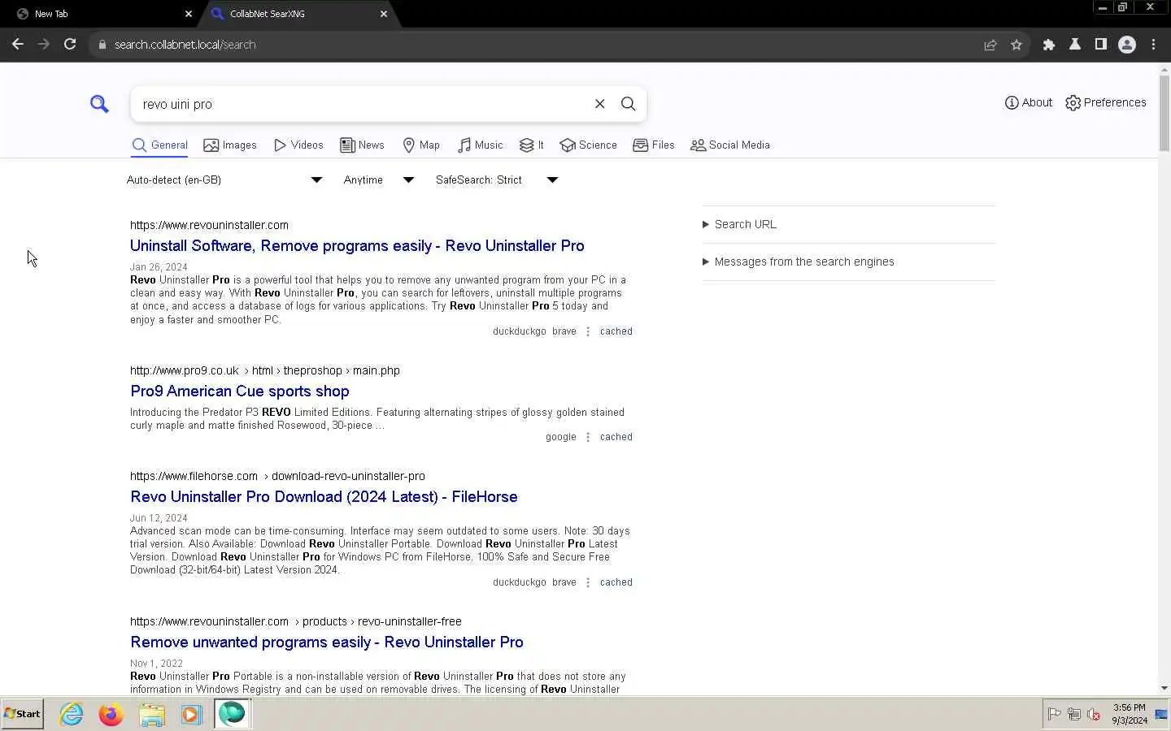This screenshot has width=1171, height=731.
Task: Switch to the Images tab
Action: point(230,145)
